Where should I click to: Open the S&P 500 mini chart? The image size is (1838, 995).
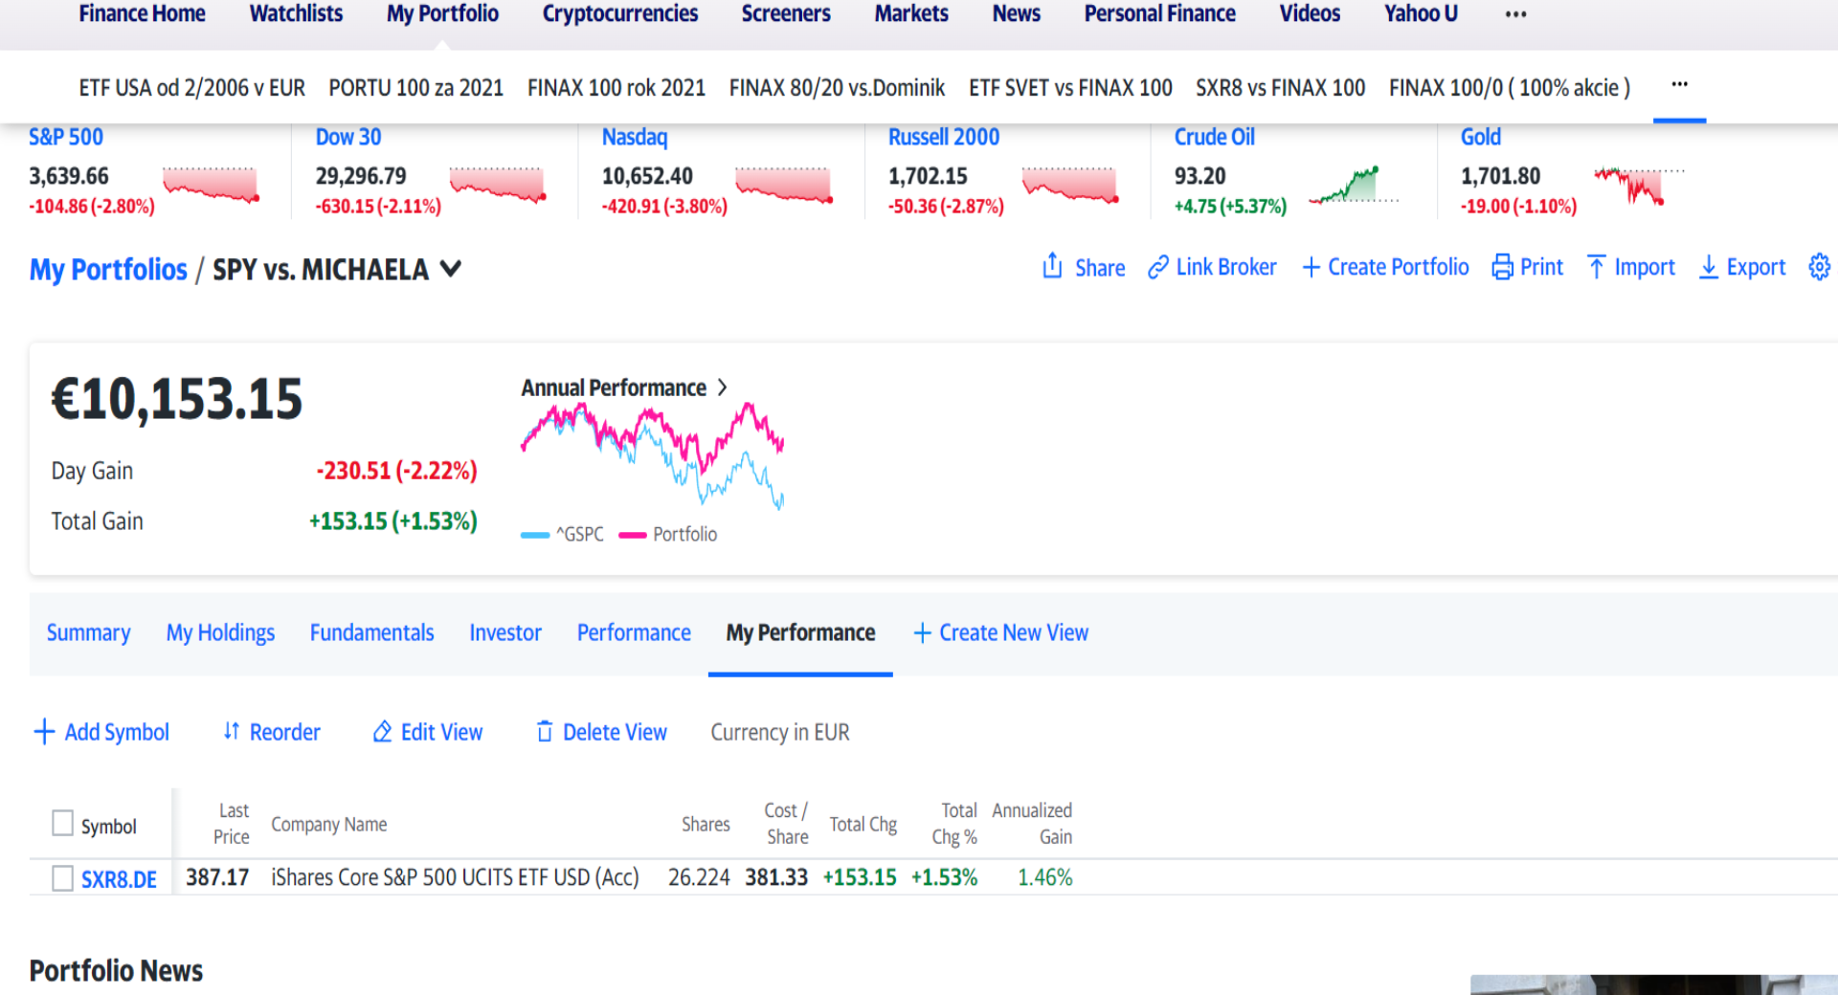[211, 185]
